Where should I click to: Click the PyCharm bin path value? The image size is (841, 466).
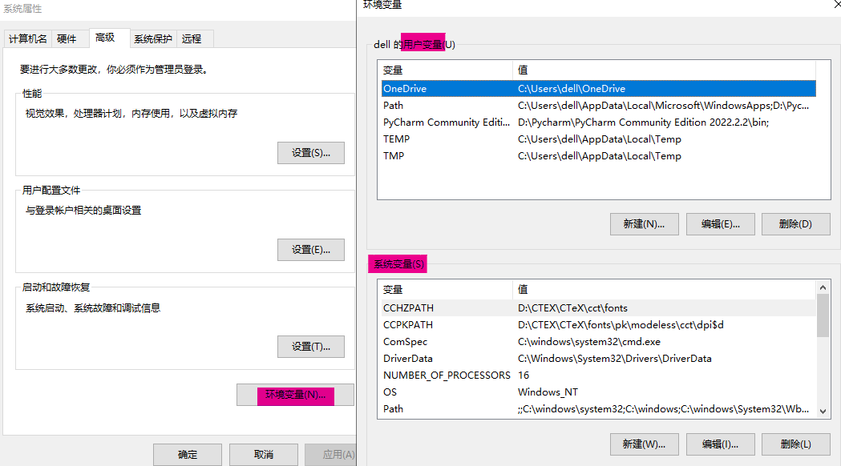pos(643,123)
